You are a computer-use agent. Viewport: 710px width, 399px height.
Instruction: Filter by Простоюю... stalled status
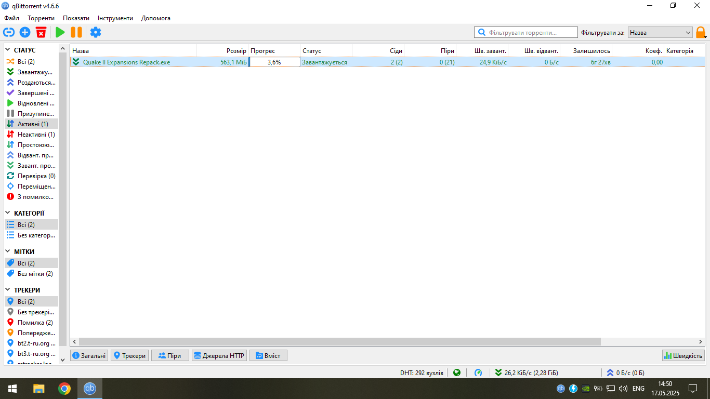click(31, 145)
